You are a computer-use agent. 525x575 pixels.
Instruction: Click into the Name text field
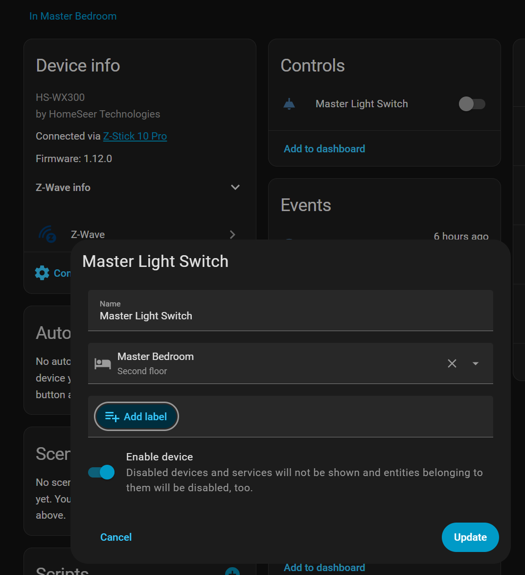coord(291,316)
